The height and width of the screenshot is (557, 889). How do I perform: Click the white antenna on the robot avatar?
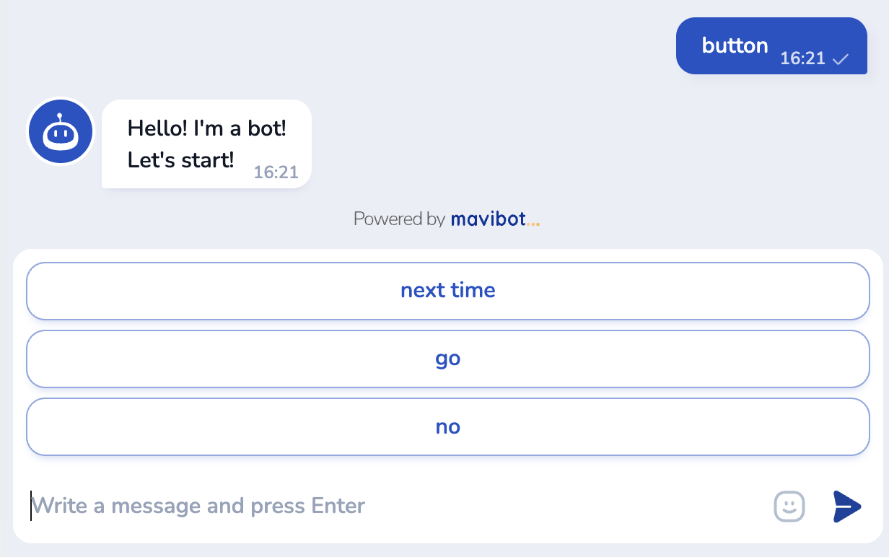pos(61,116)
